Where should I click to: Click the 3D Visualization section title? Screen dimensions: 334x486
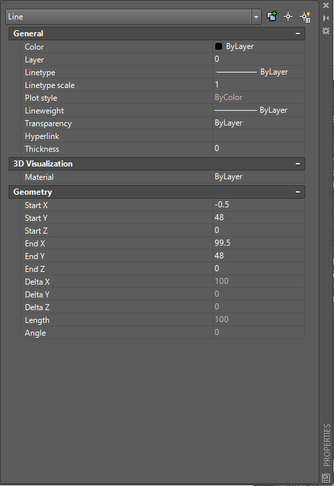tap(43, 164)
